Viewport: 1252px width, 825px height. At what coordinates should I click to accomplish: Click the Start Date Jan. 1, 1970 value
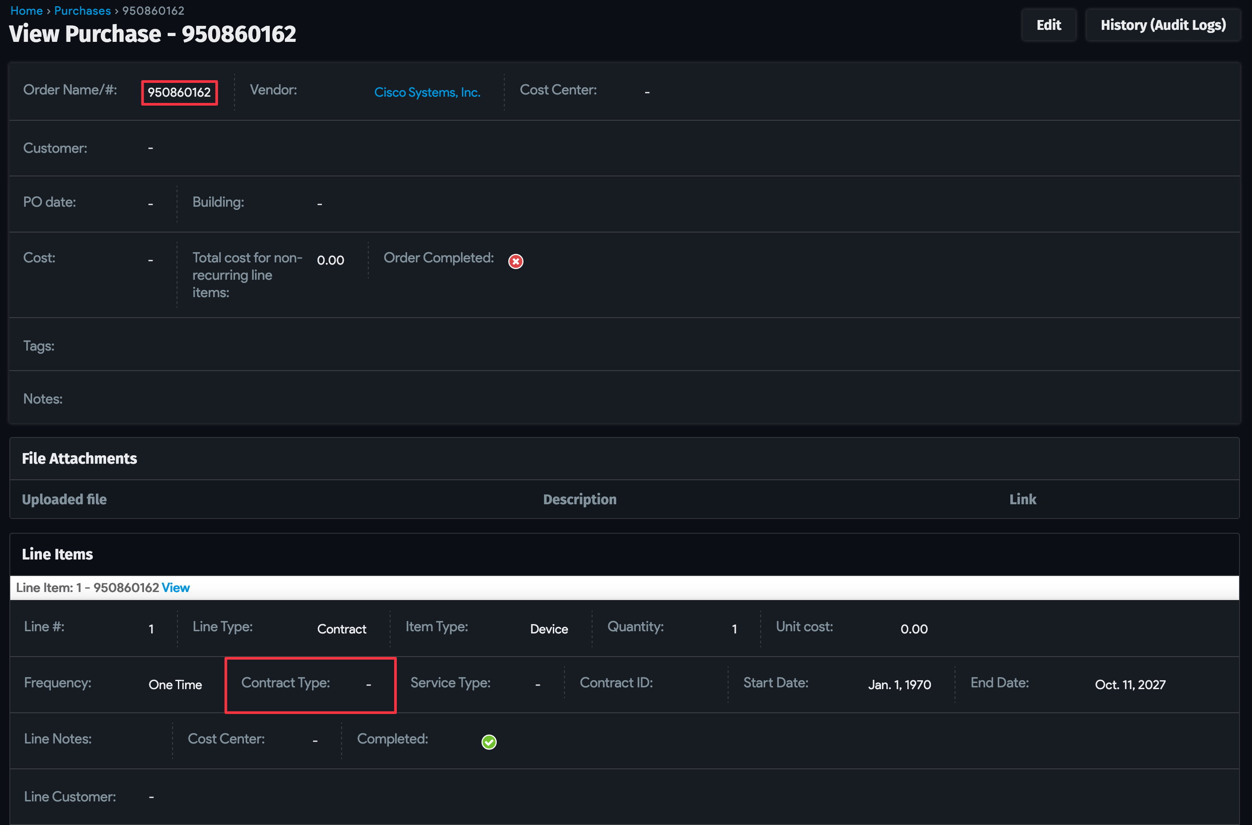899,684
